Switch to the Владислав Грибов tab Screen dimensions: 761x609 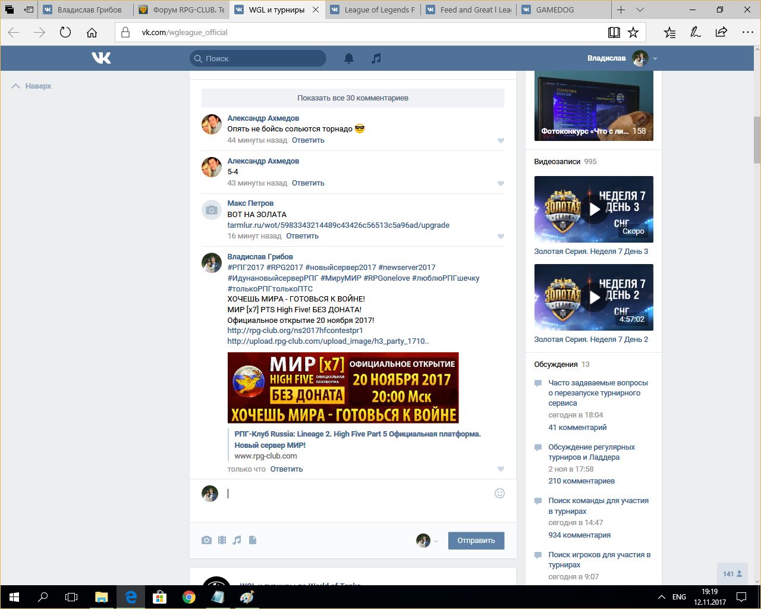tap(86, 10)
